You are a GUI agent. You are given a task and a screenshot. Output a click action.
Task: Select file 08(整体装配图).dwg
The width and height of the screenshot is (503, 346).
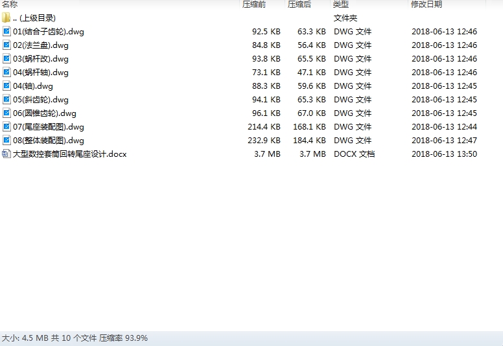tap(49, 141)
